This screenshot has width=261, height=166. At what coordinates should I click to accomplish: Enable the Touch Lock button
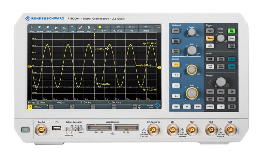[x=210, y=66]
